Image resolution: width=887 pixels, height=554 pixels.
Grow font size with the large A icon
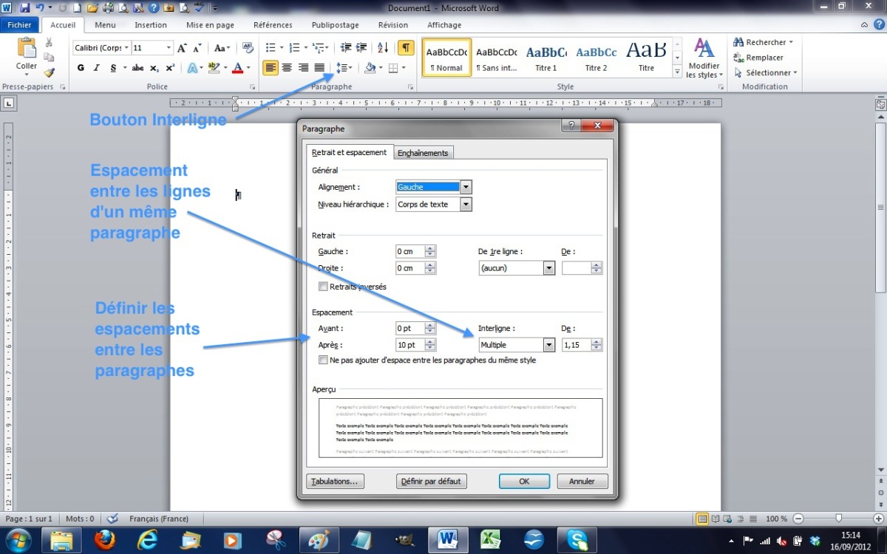coord(181,48)
